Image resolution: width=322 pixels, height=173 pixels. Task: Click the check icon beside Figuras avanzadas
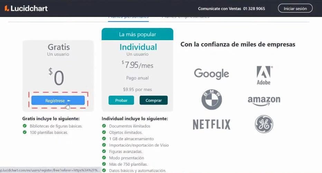tap(104, 151)
